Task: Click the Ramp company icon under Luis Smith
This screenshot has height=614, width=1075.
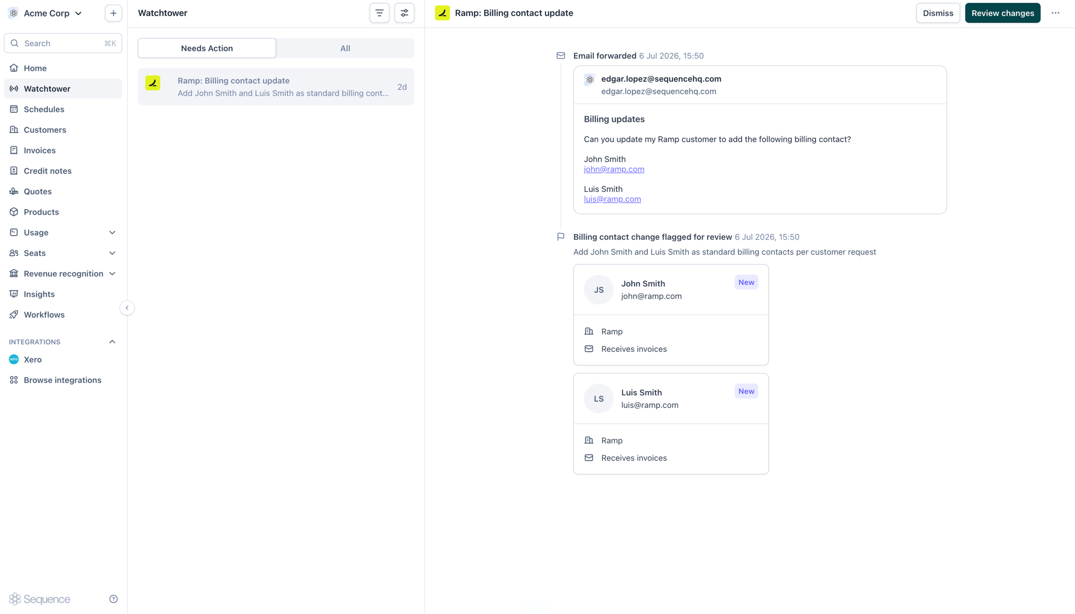Action: [x=589, y=440]
